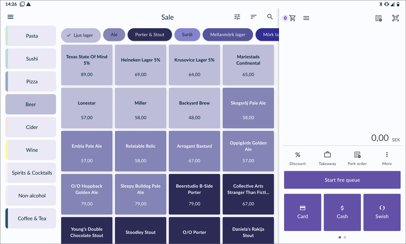Apply a Discount to the order
The height and width of the screenshot is (244, 406).
click(298, 158)
